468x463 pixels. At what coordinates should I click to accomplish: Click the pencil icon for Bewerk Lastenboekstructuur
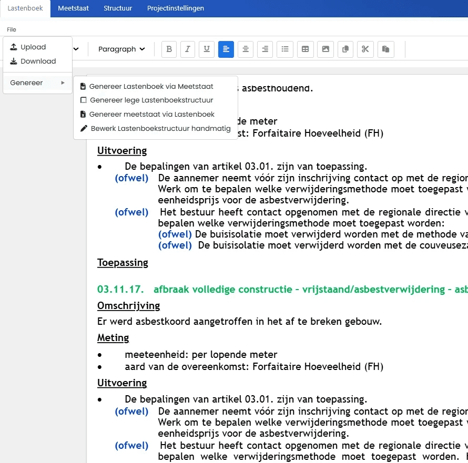tap(84, 128)
